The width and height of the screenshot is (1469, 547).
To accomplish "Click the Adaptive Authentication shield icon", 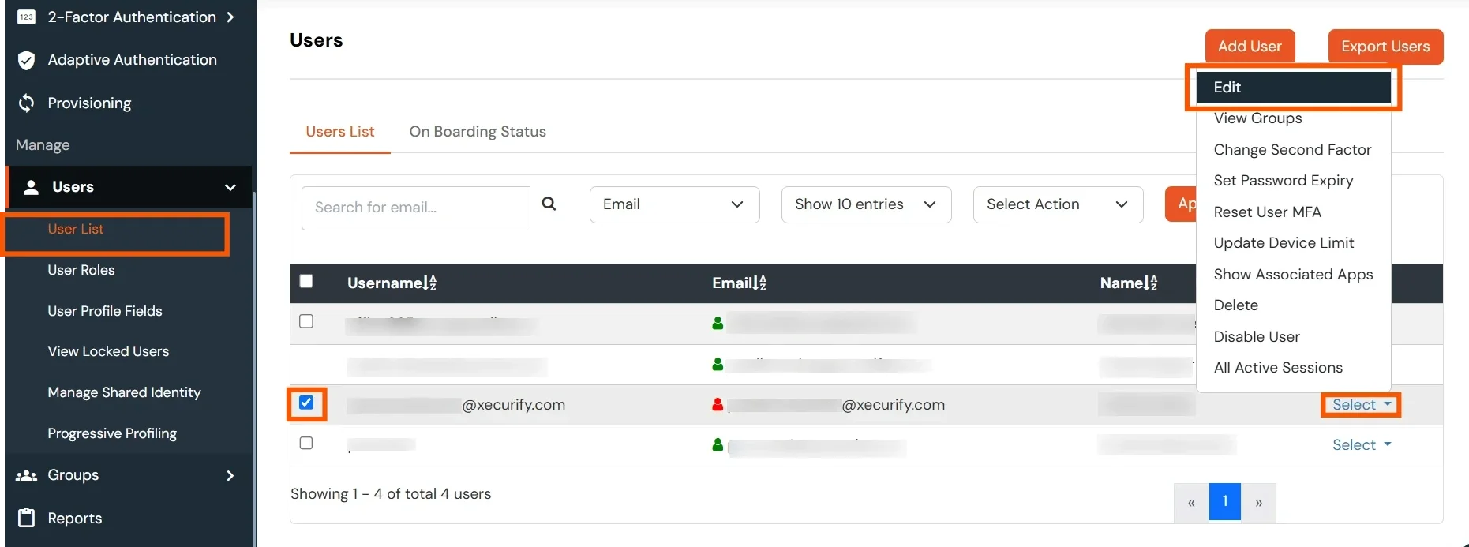I will 26,60.
